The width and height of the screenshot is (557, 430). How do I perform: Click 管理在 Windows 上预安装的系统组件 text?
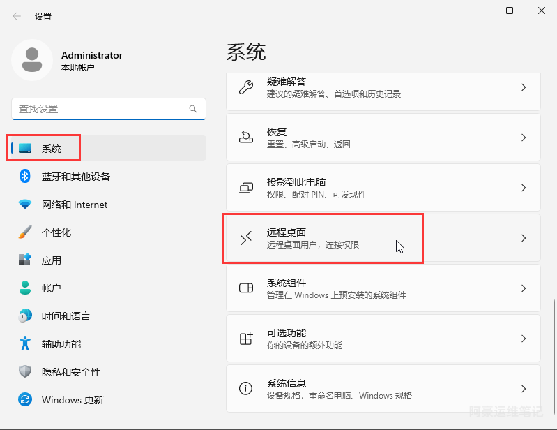[337, 295]
